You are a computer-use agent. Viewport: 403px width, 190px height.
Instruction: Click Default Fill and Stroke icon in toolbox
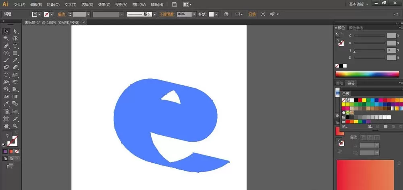coord(4,145)
